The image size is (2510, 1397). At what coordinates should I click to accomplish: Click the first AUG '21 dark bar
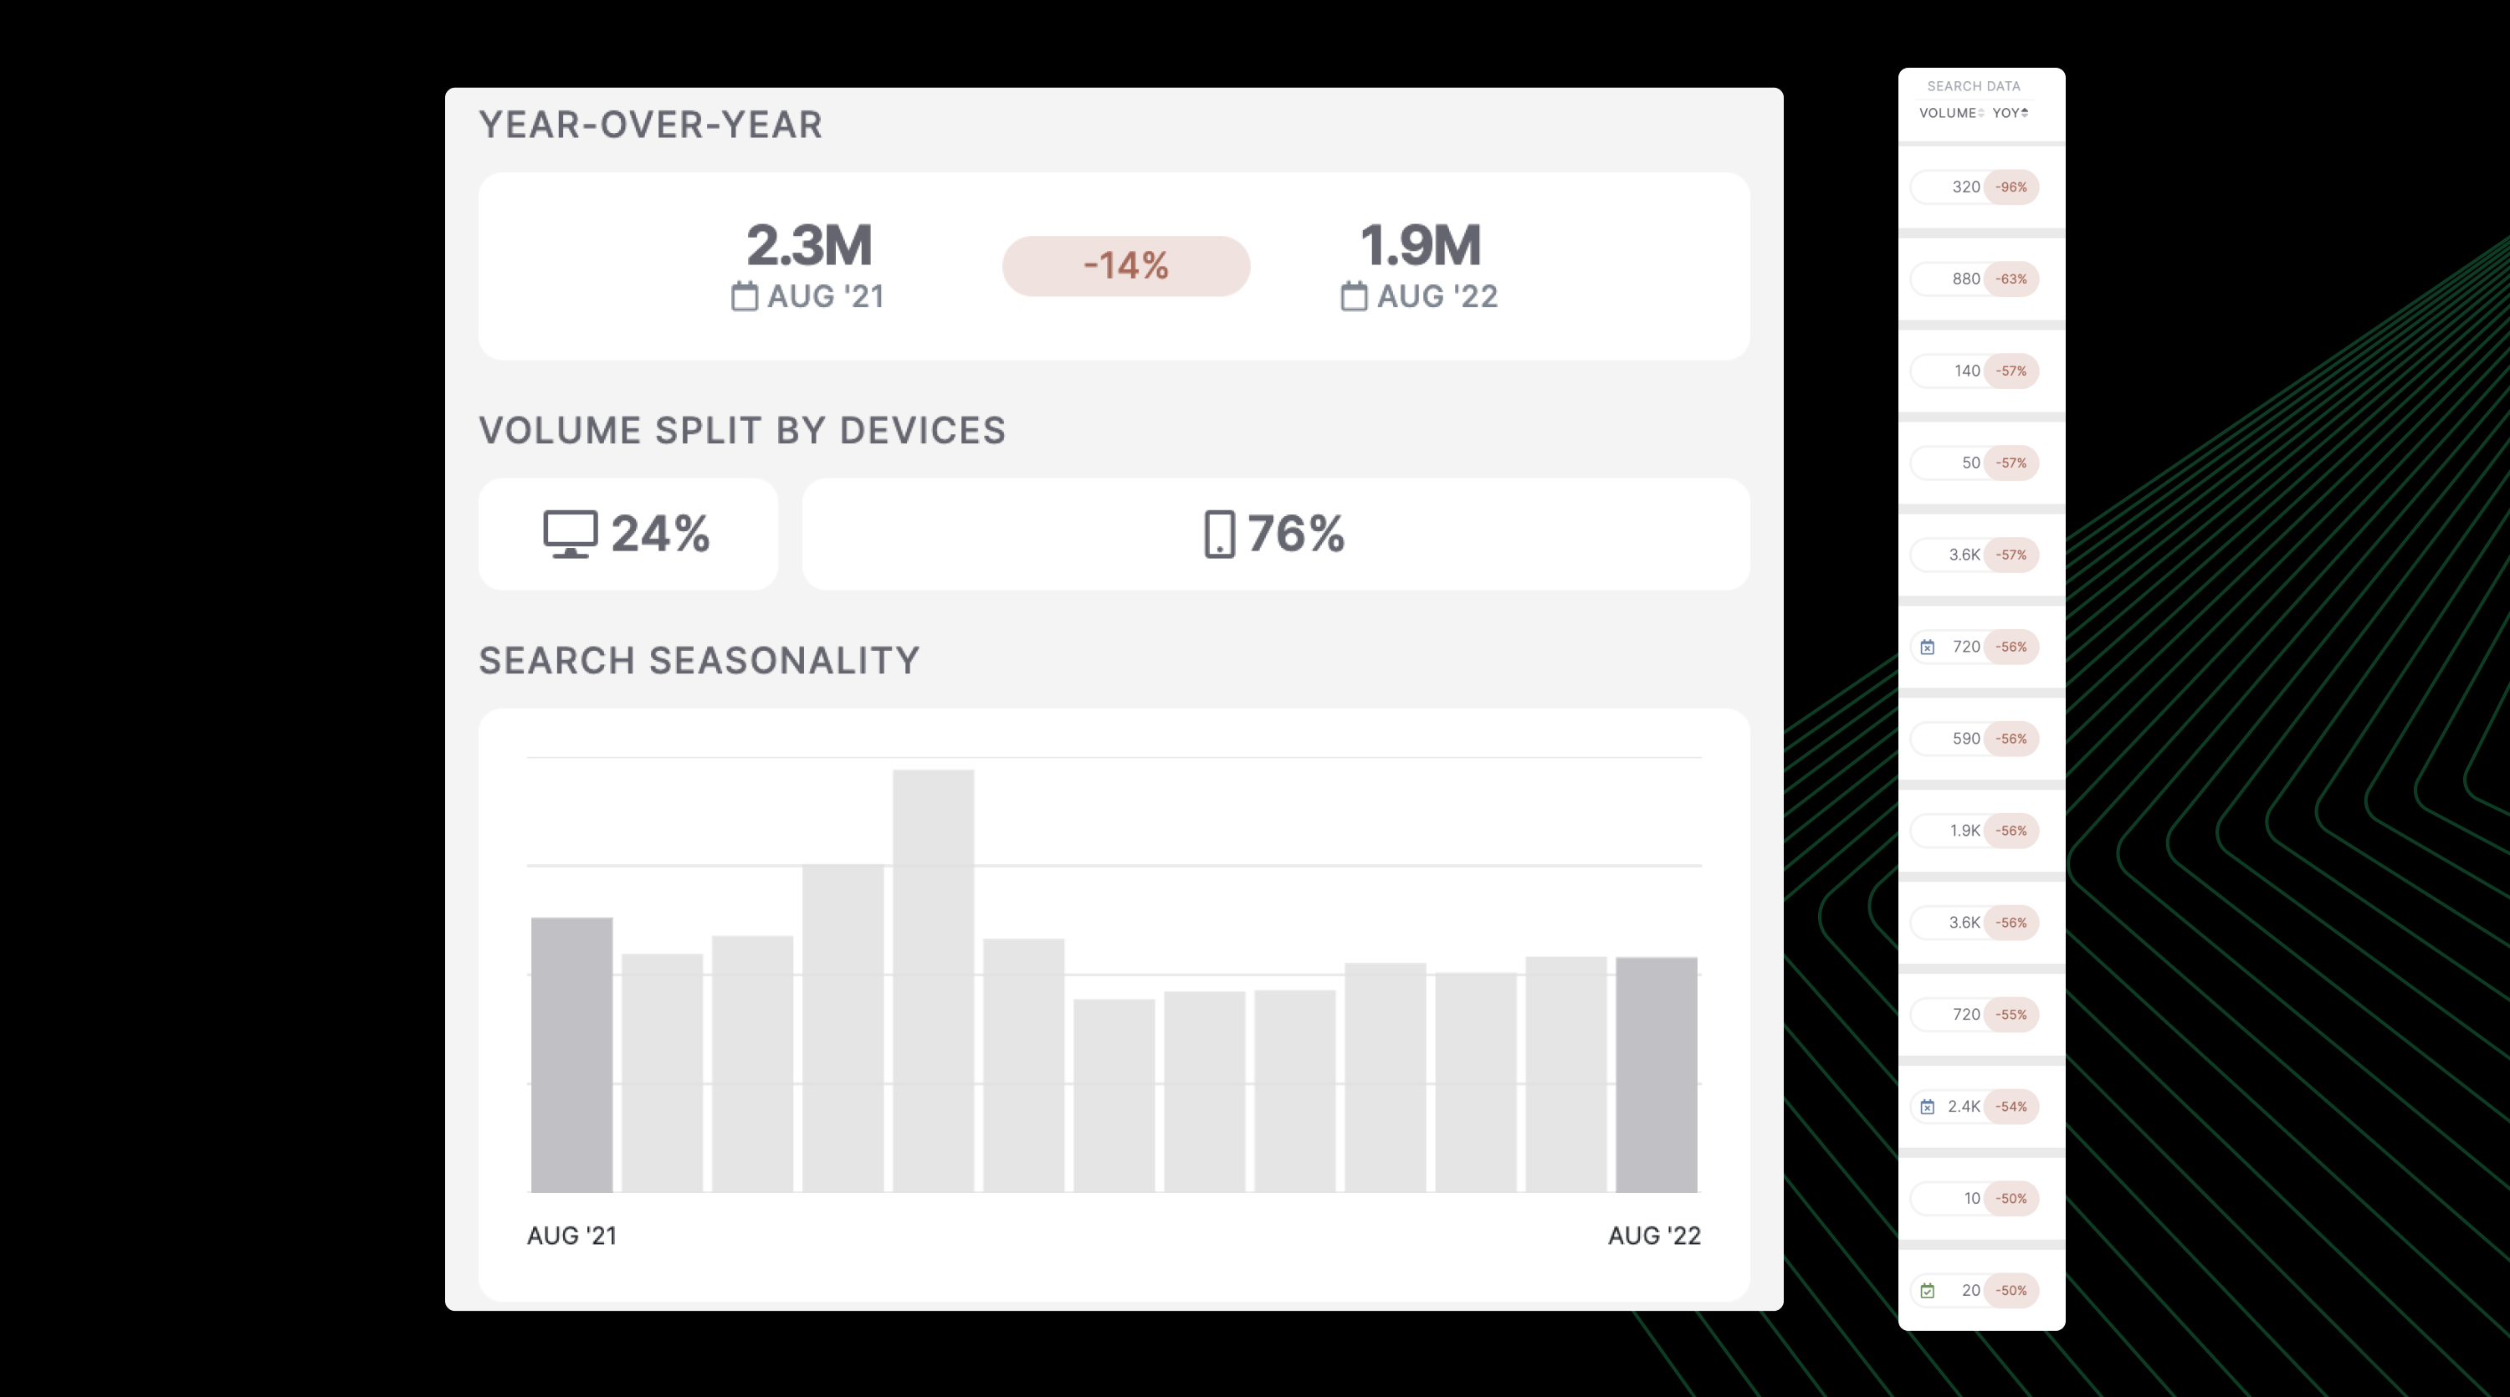tap(571, 1054)
